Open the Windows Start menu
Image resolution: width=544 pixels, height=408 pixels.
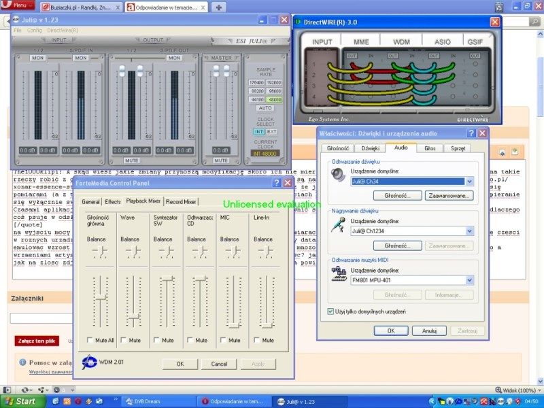coord(23,401)
